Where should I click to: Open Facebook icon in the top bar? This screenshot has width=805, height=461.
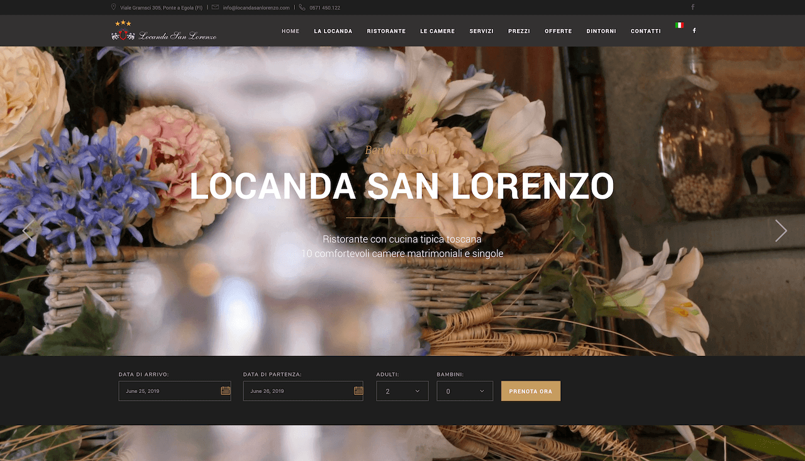point(693,8)
